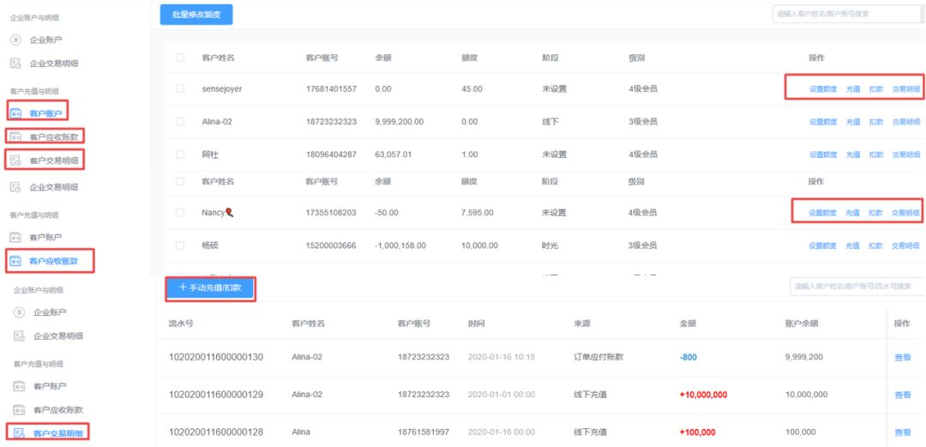Click the 批量修改额度 button
Screen dimensions: 926x447
click(x=196, y=15)
